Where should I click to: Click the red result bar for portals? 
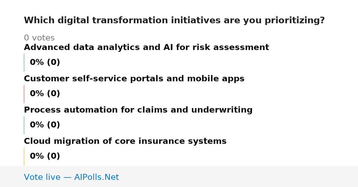point(24,94)
